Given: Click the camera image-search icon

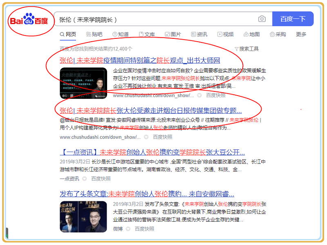Looking at the screenshot, I should pos(262,19).
